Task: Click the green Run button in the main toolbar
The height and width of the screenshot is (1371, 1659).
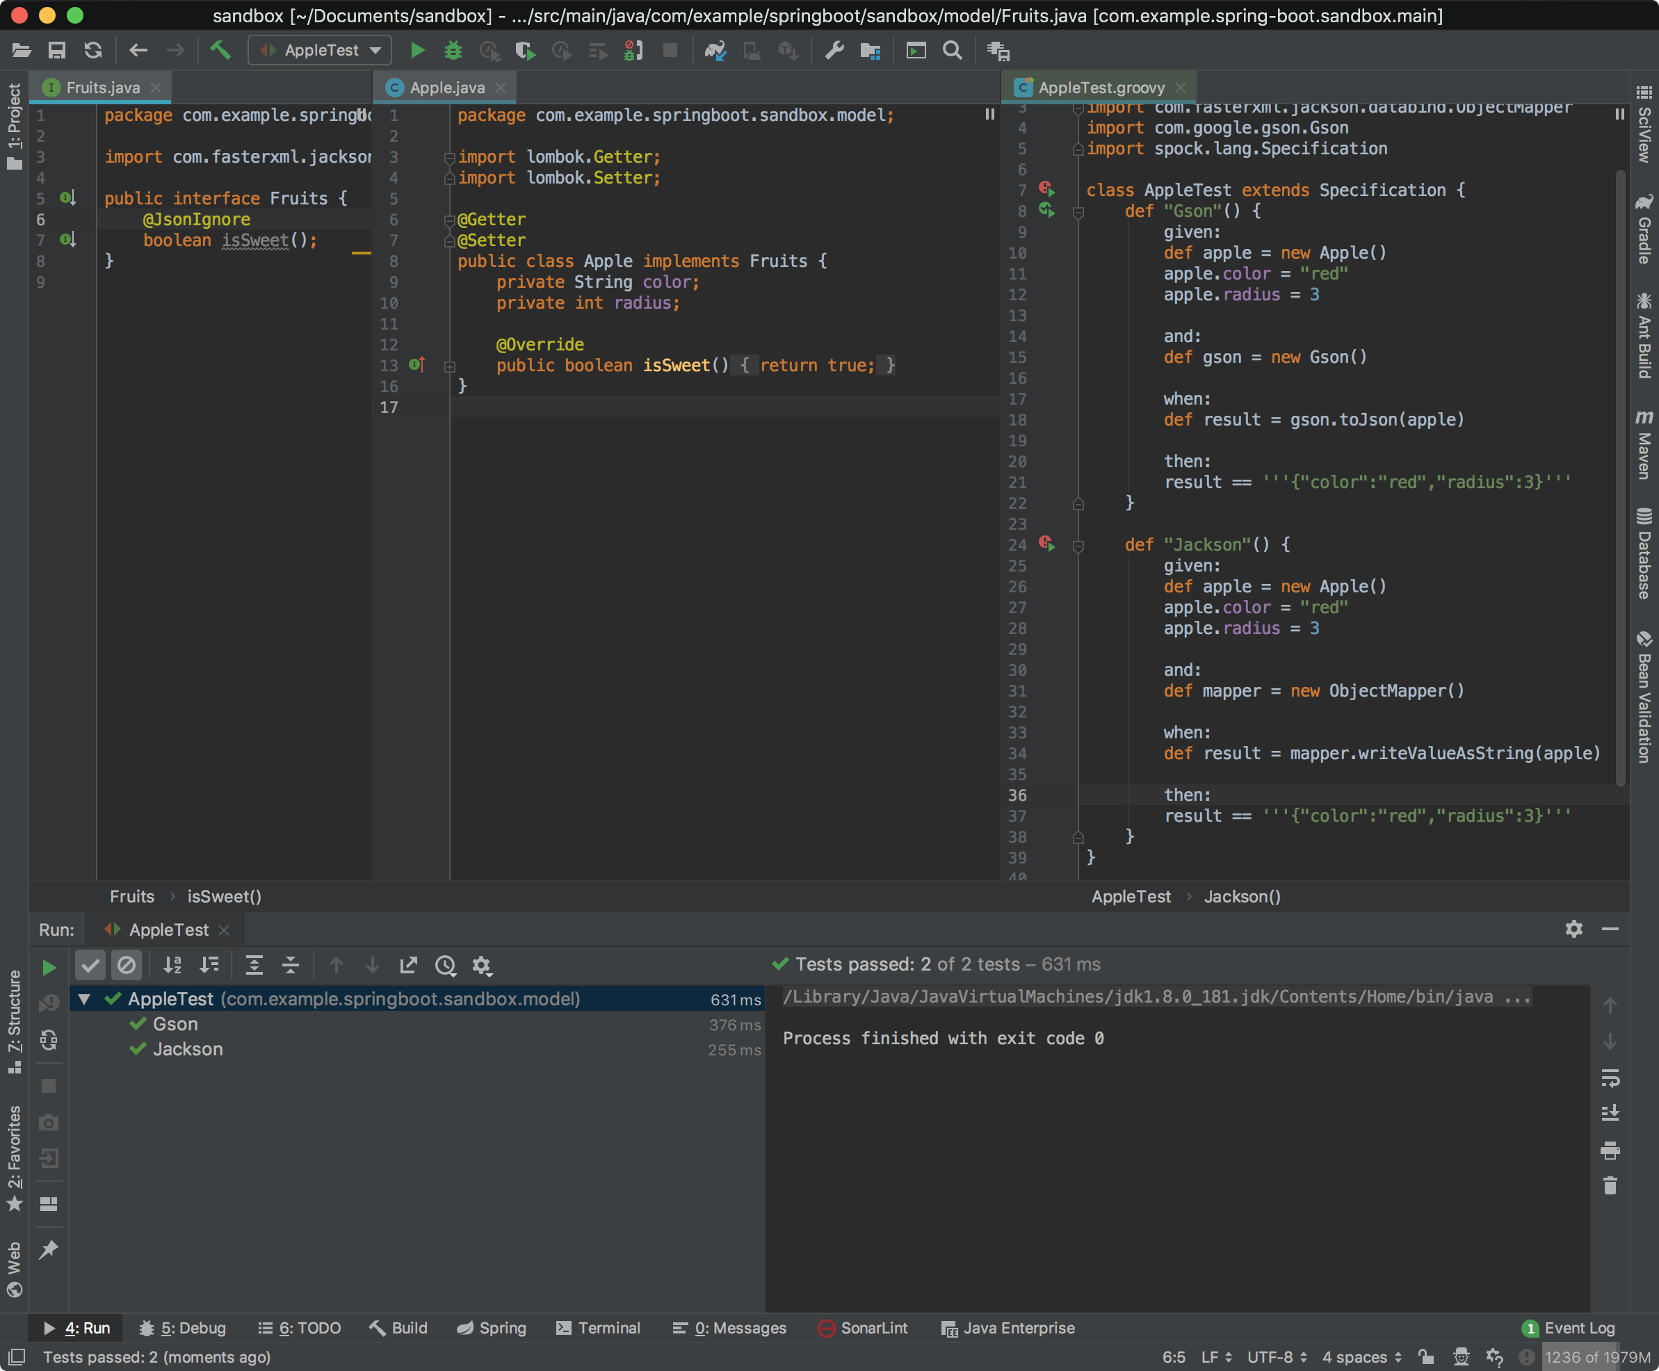Action: (x=417, y=51)
